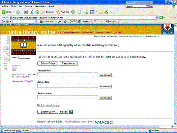The height and width of the screenshot is (133, 177).
Task: Open the Favoritos star panel
Action: point(62,12)
